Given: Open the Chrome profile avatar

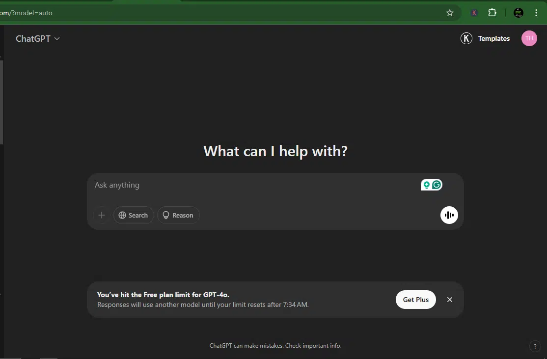Looking at the screenshot, I should coord(519,13).
